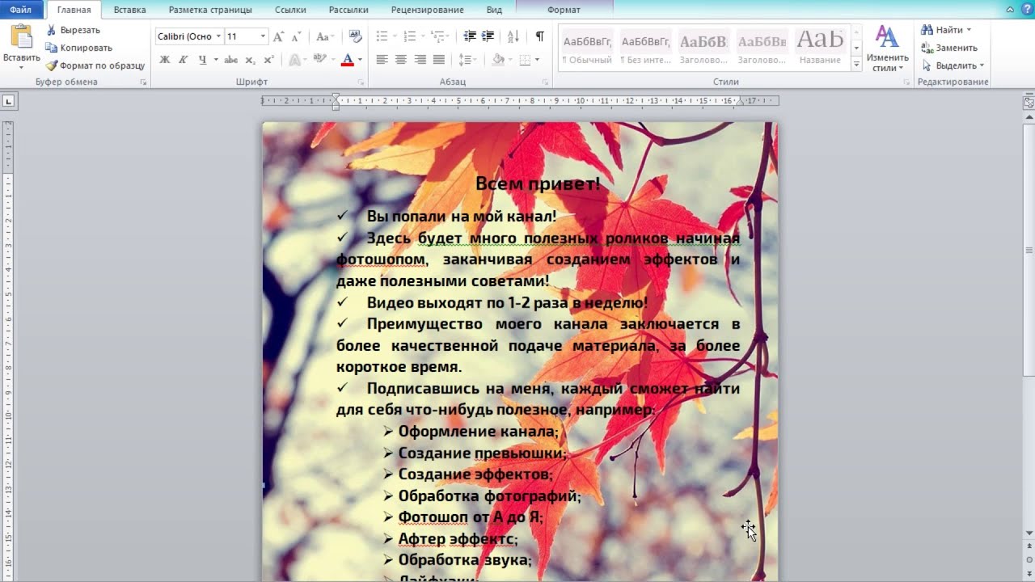Switch to the Вставка tab
1035x582 pixels.
point(129,10)
